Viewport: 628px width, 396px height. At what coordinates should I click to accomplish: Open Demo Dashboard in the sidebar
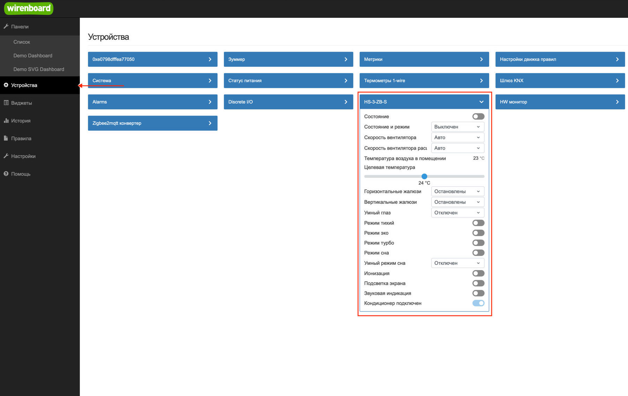point(33,55)
